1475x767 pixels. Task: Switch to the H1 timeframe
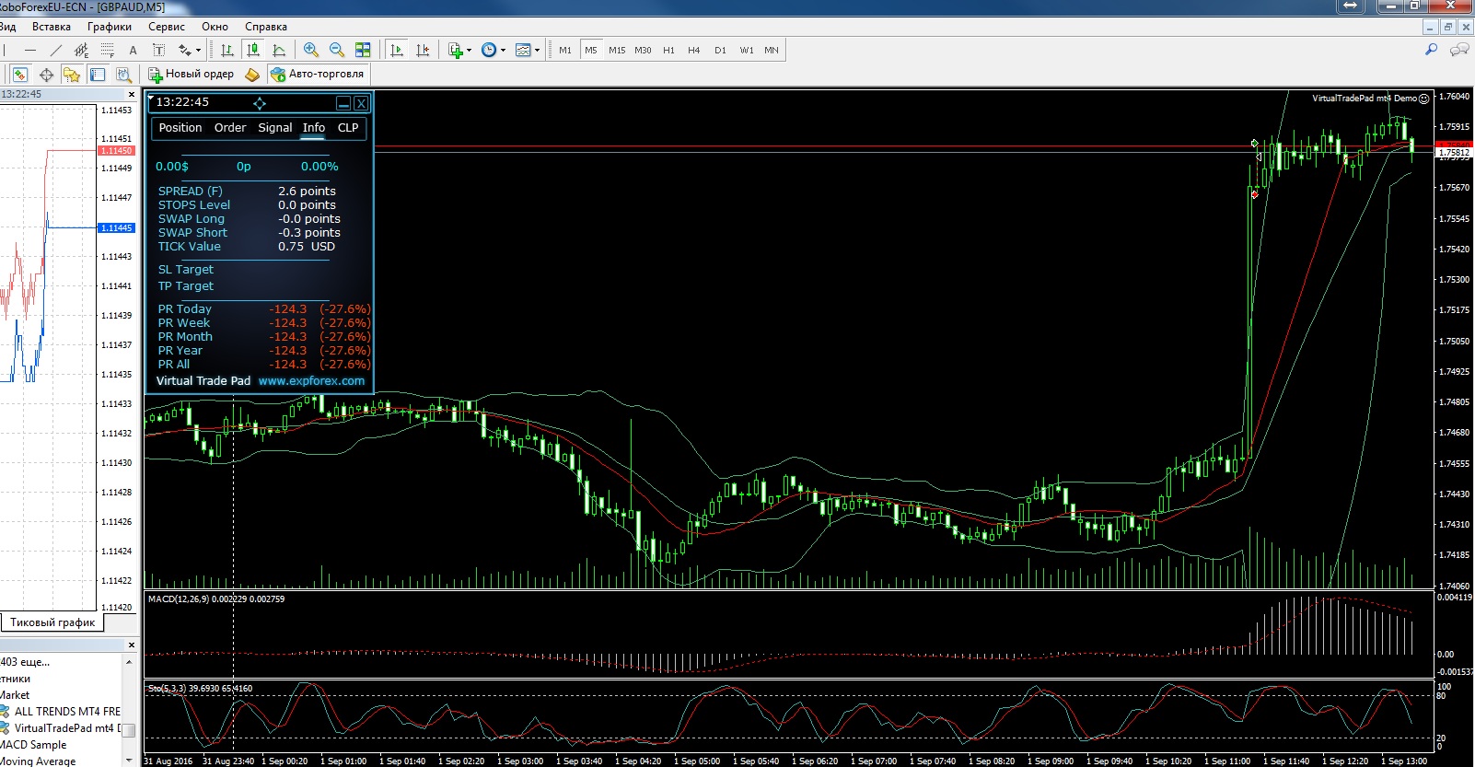668,50
